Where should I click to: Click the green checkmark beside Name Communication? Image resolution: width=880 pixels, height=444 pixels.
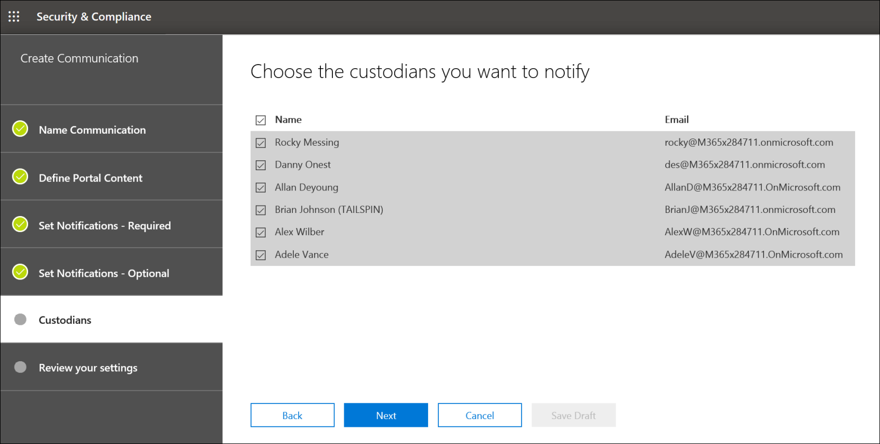tap(20, 129)
